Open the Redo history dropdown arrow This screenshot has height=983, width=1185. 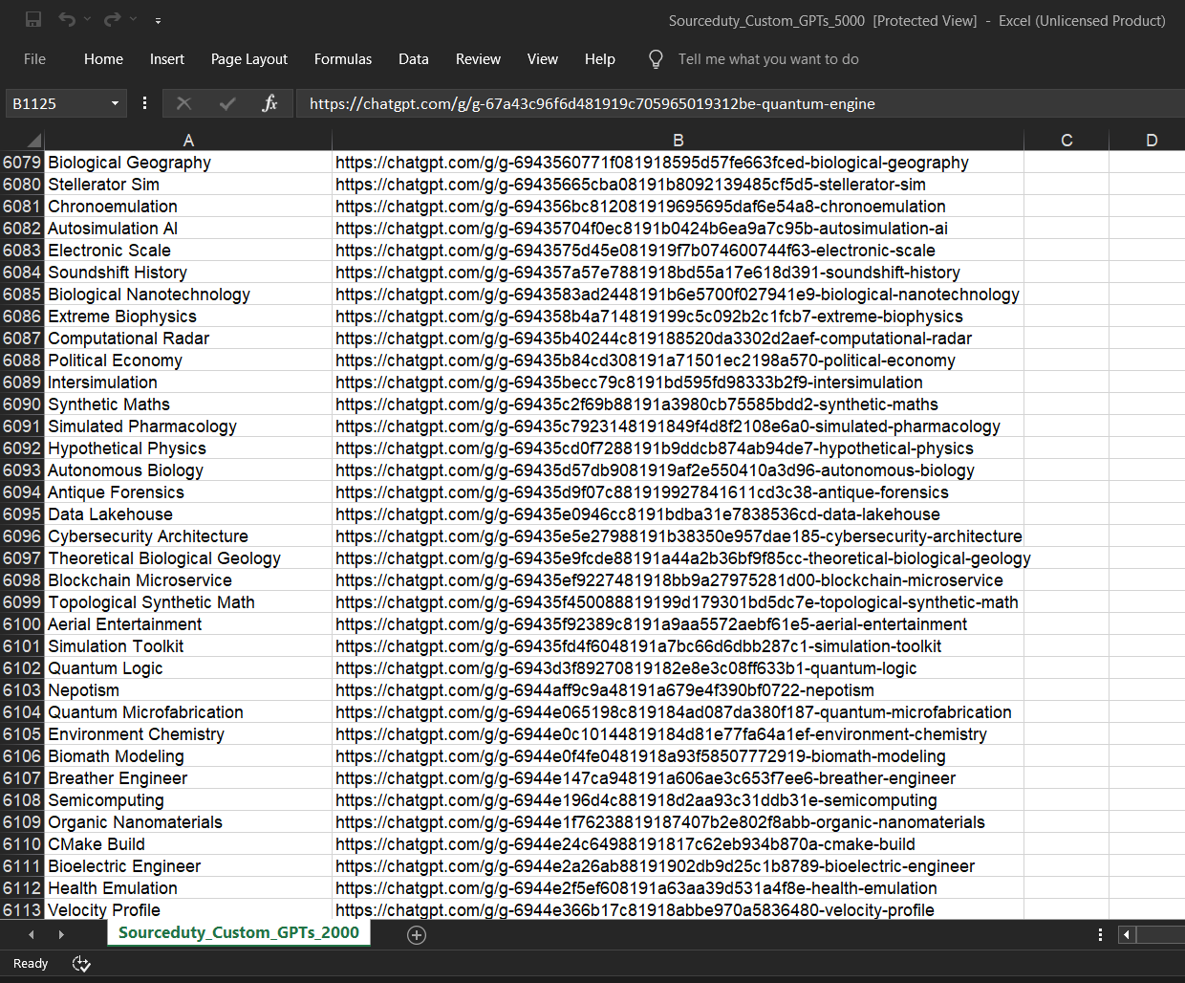tap(133, 19)
